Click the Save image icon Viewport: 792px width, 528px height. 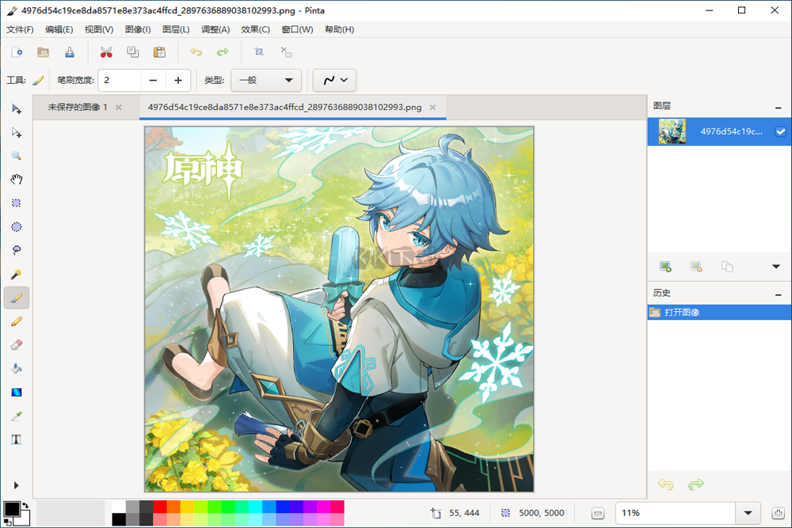click(70, 52)
